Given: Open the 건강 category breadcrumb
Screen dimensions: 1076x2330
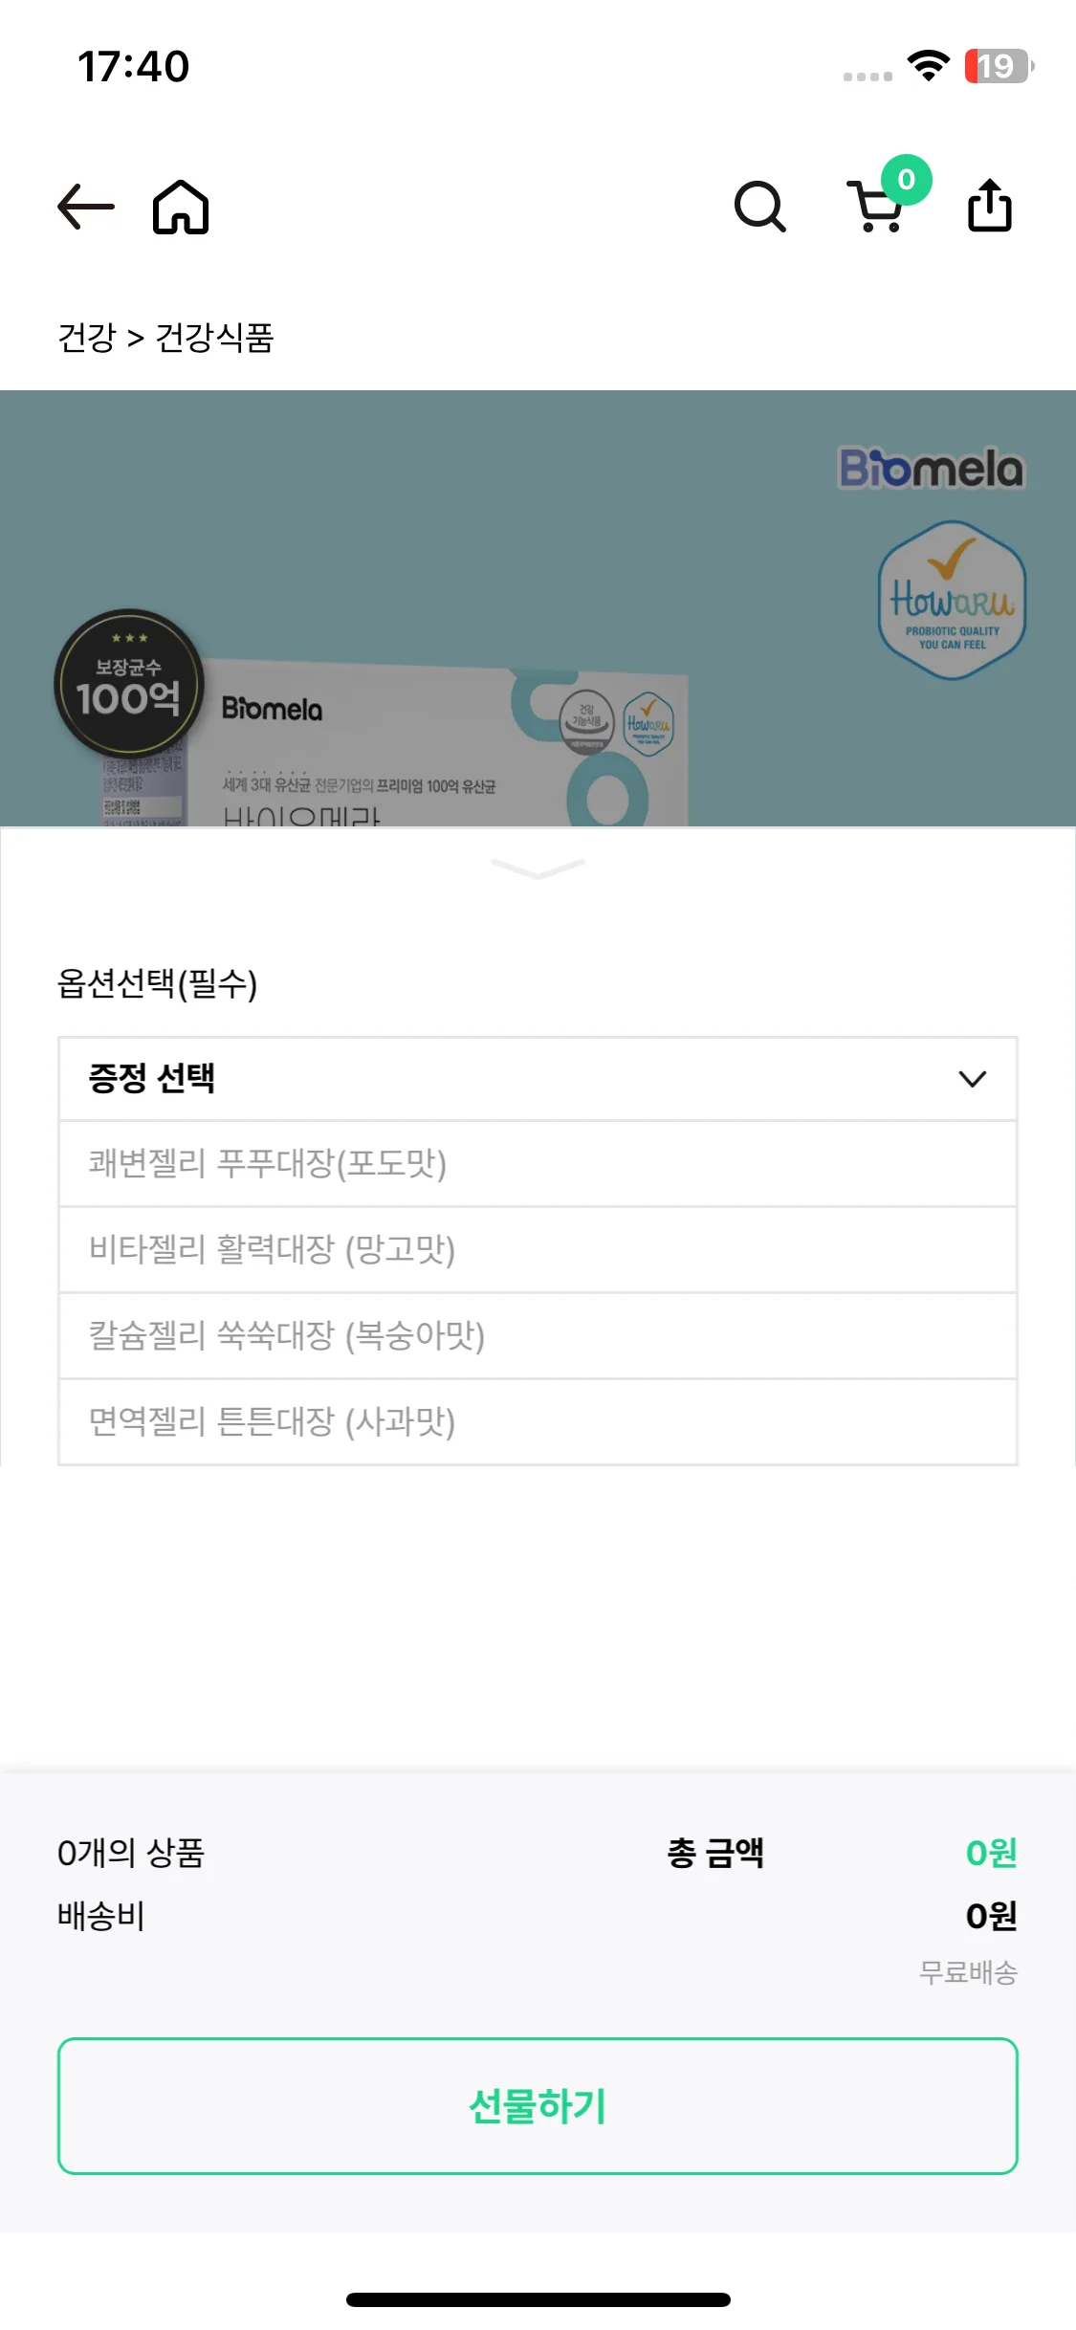Looking at the screenshot, I should click(x=86, y=338).
